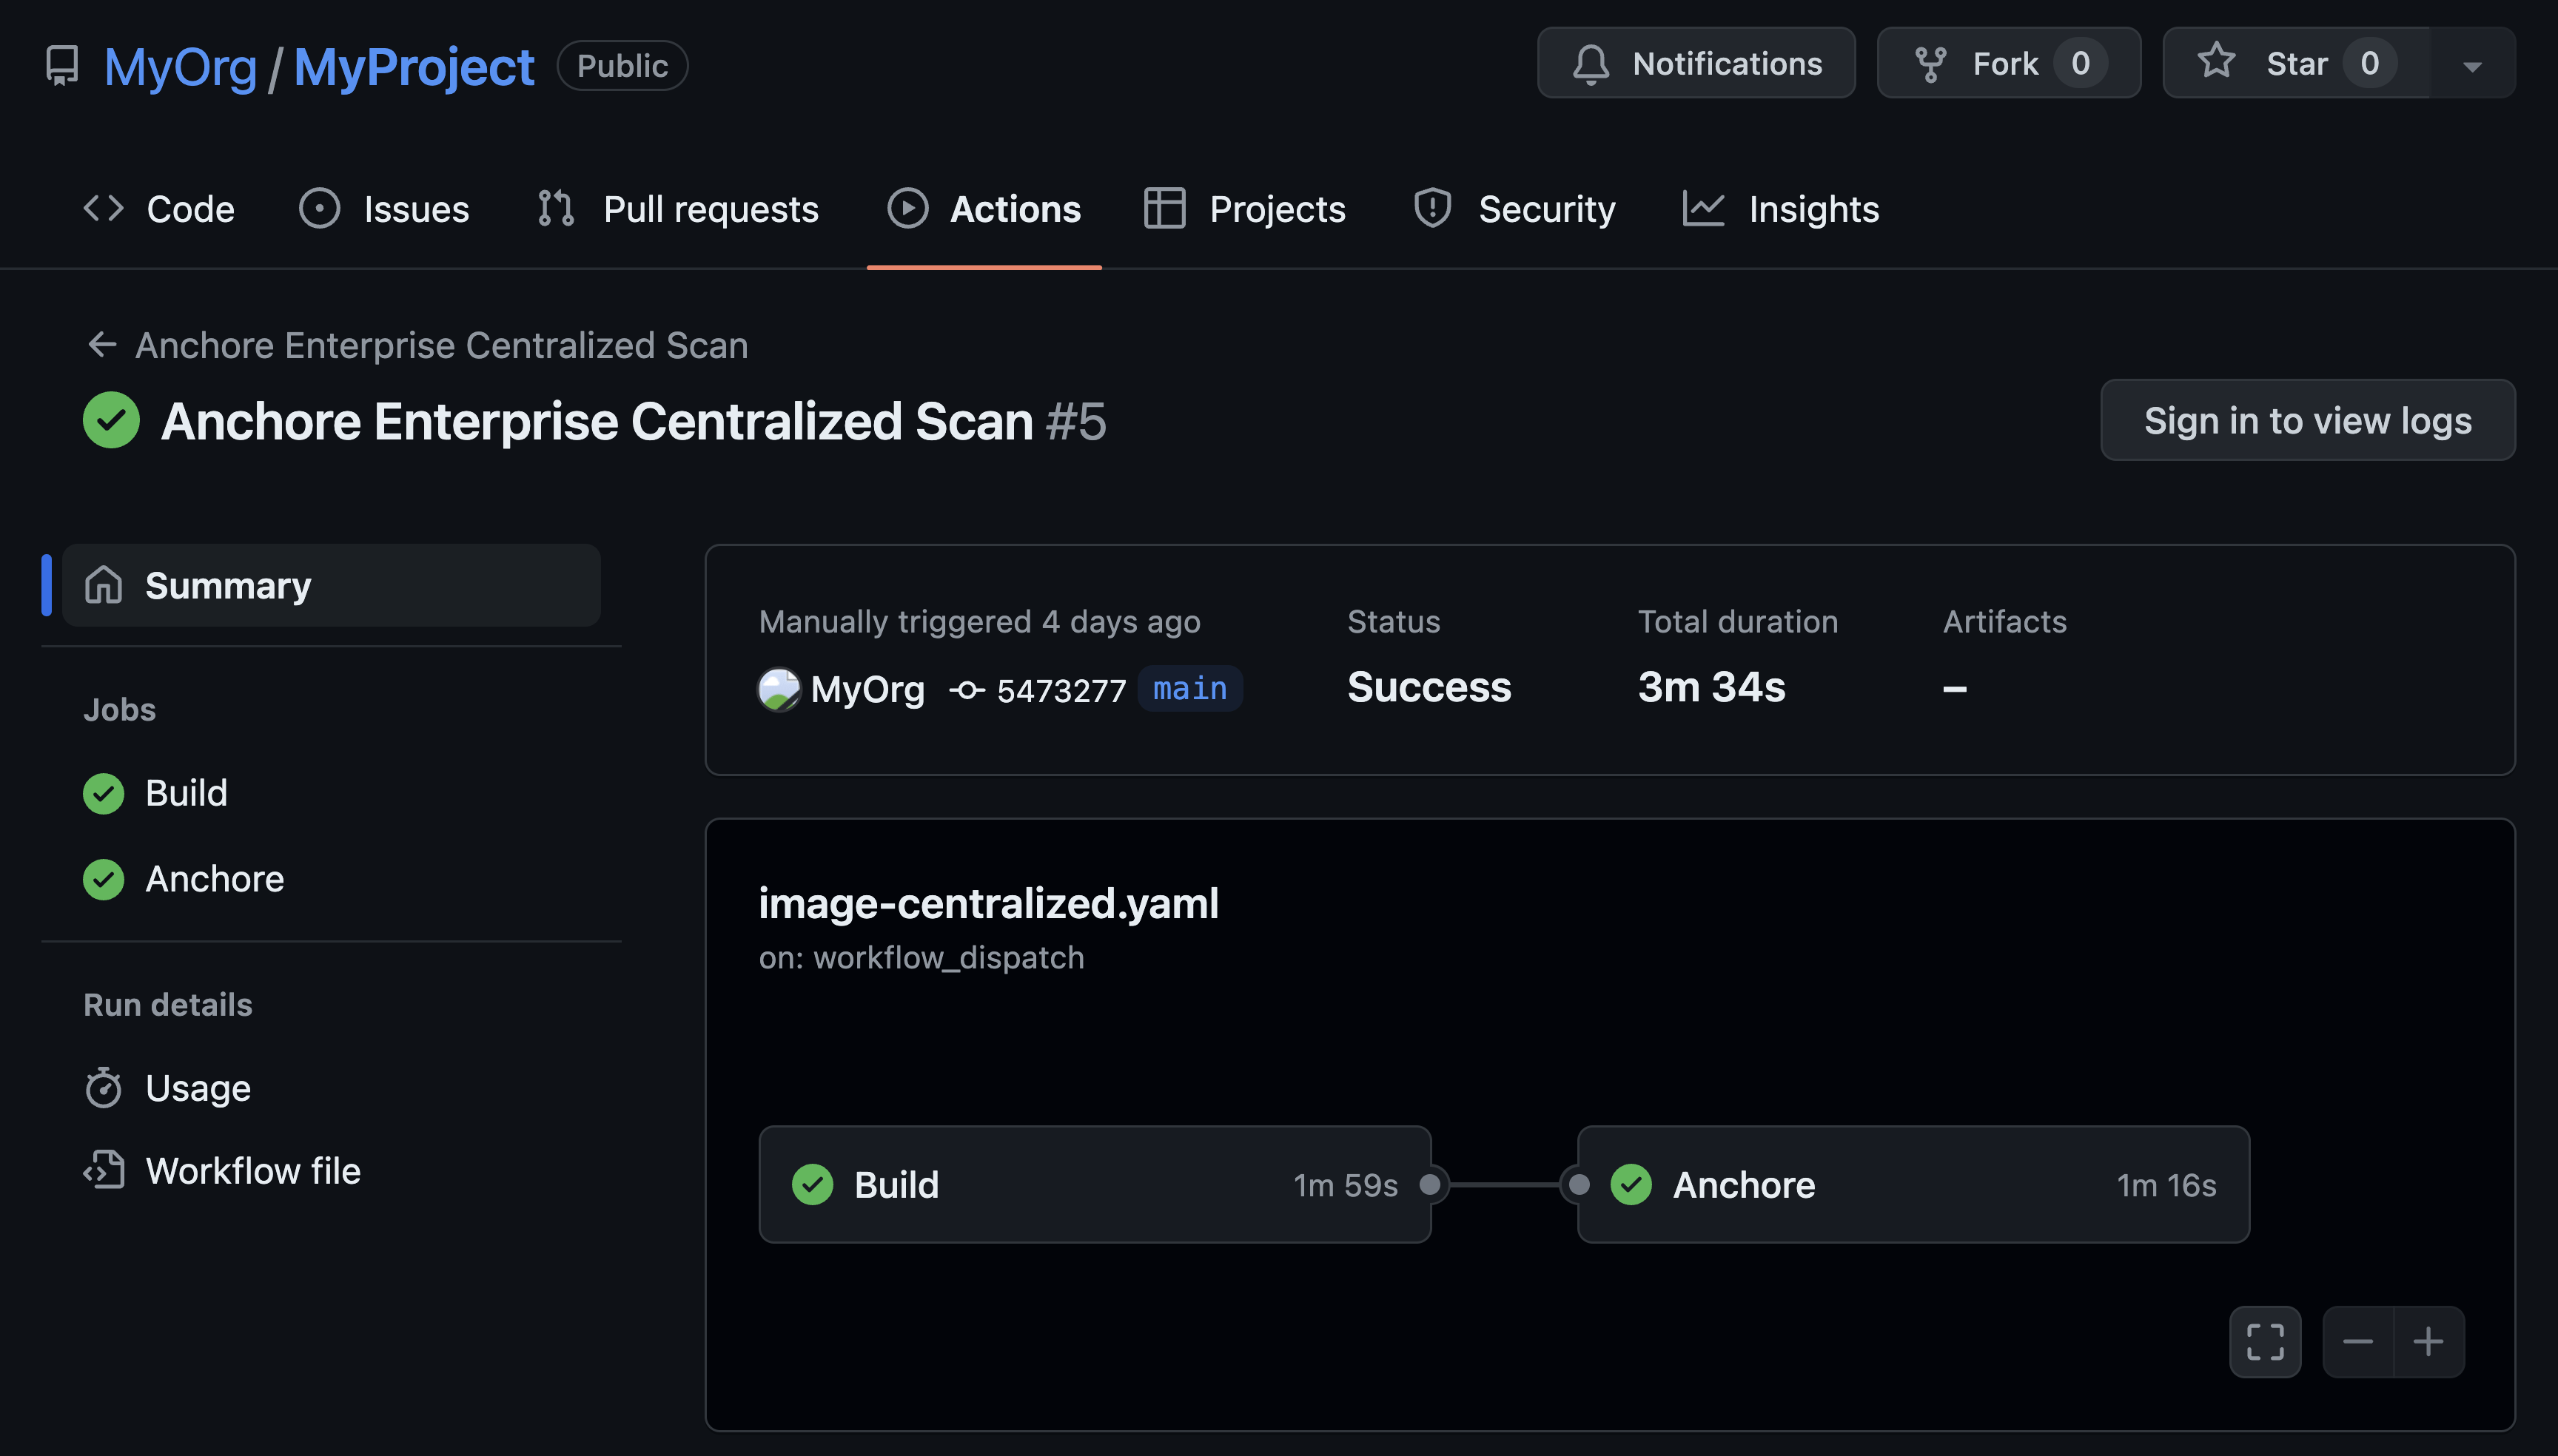Select the Code tab
Screen dimensions: 2558x1456
(158, 206)
